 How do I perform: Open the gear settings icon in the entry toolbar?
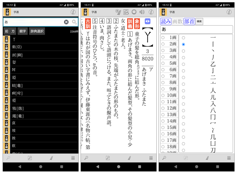click(134, 12)
